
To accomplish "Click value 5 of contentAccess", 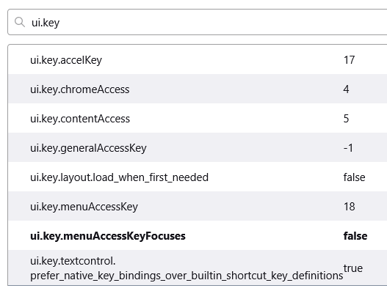I will (x=346, y=119).
